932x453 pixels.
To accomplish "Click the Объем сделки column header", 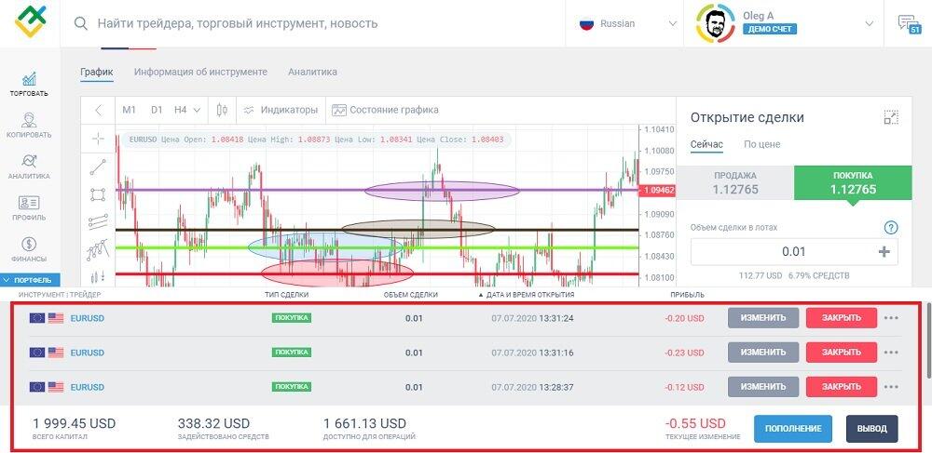I will click(x=411, y=295).
